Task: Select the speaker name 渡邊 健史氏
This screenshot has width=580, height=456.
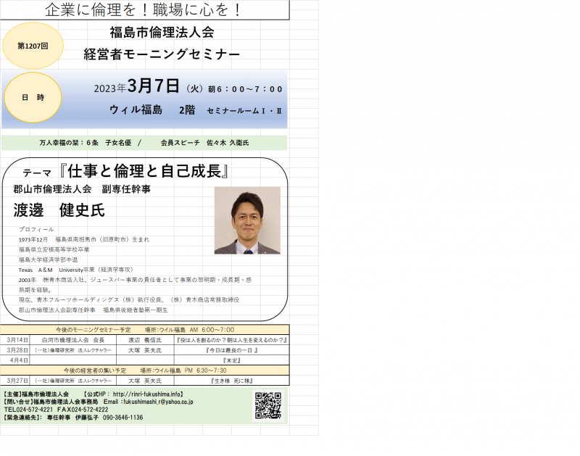Action: point(59,211)
